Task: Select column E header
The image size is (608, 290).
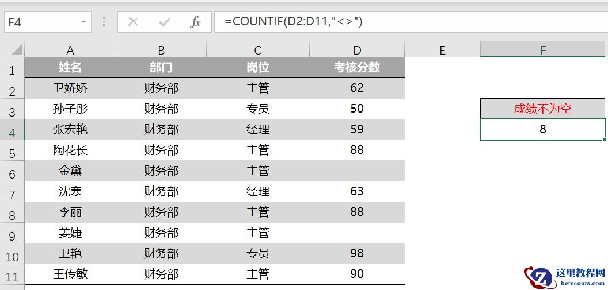Action: [442, 50]
